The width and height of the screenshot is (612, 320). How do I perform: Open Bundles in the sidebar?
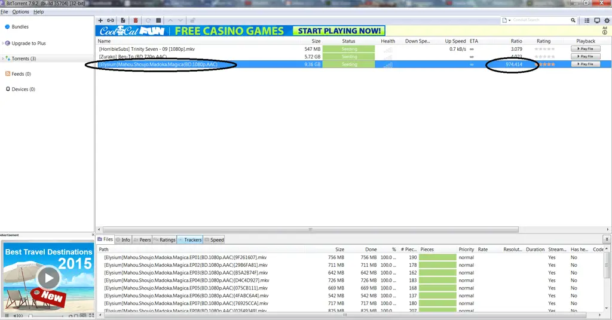point(20,27)
